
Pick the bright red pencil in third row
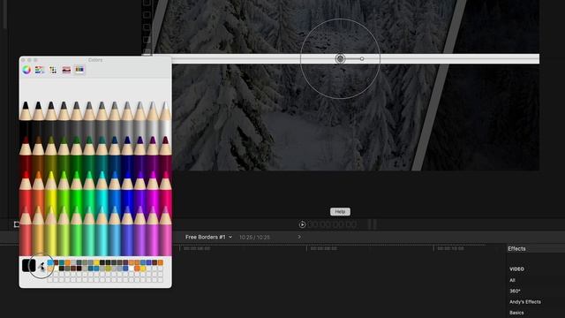[26, 189]
